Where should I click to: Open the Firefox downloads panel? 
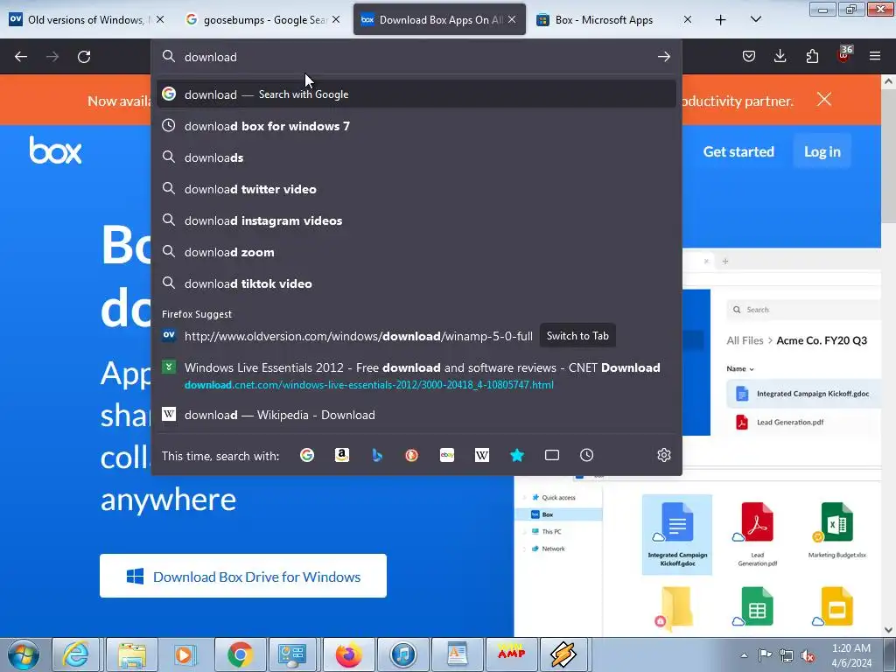780,56
